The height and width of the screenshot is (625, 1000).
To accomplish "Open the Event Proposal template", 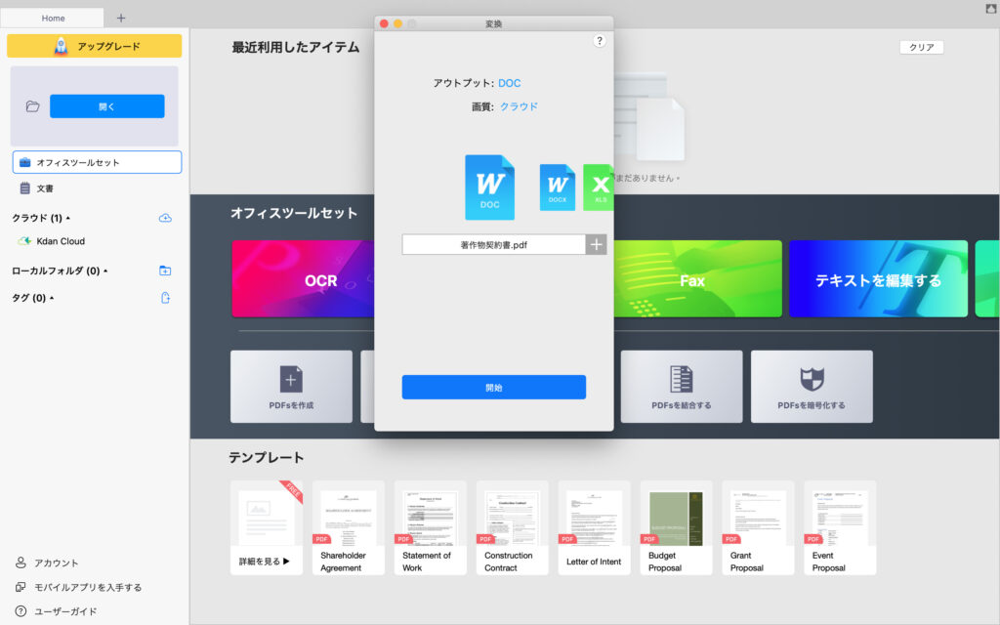I will click(x=840, y=528).
